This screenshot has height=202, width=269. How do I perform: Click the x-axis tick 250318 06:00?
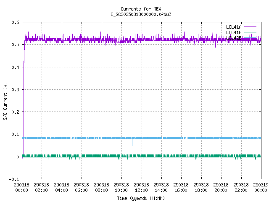pos(81,187)
